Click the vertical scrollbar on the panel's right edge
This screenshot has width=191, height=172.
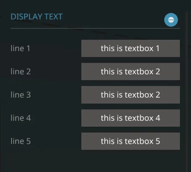pyautogui.click(x=187, y=86)
